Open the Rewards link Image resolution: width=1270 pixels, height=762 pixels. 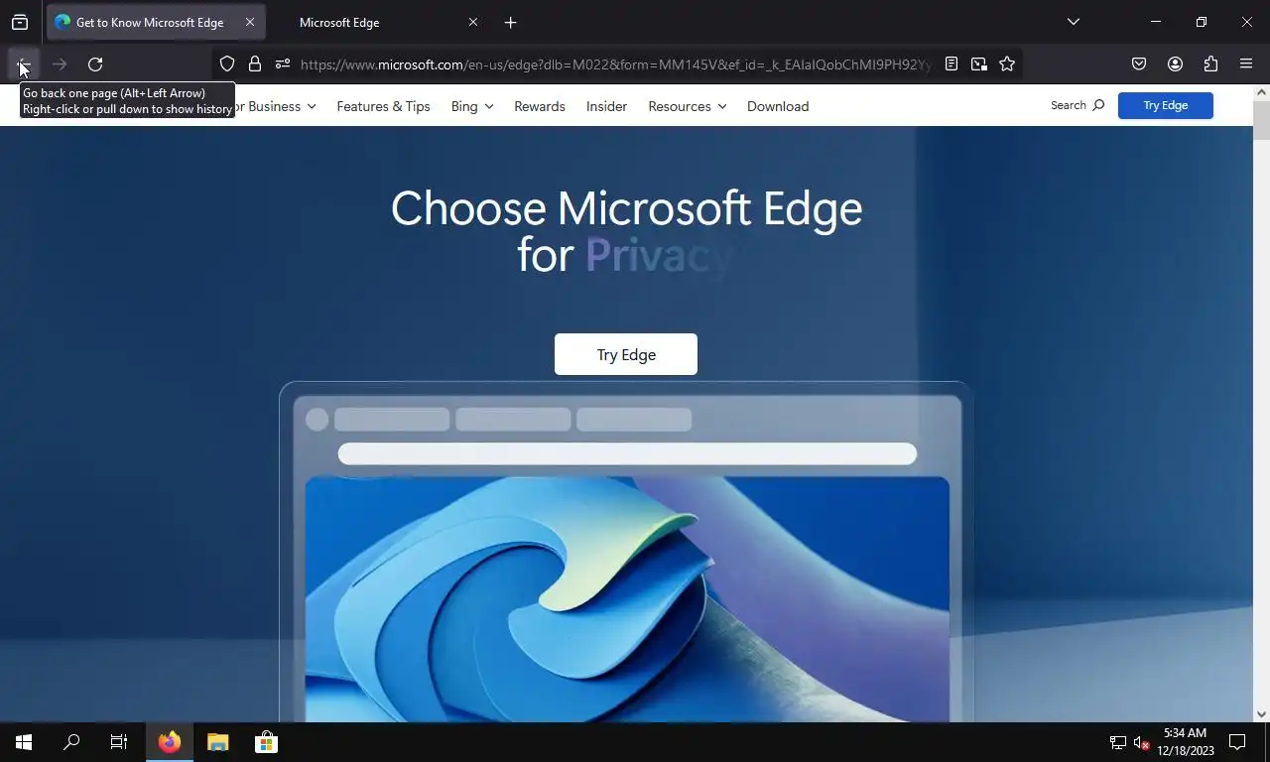click(540, 106)
